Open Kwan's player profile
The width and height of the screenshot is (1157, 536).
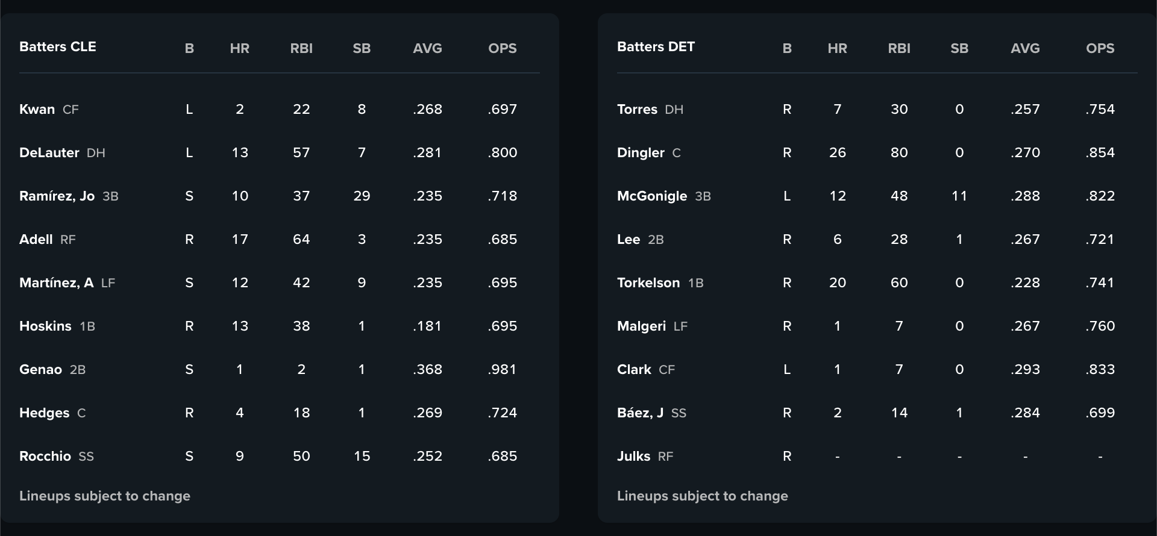[x=37, y=109]
